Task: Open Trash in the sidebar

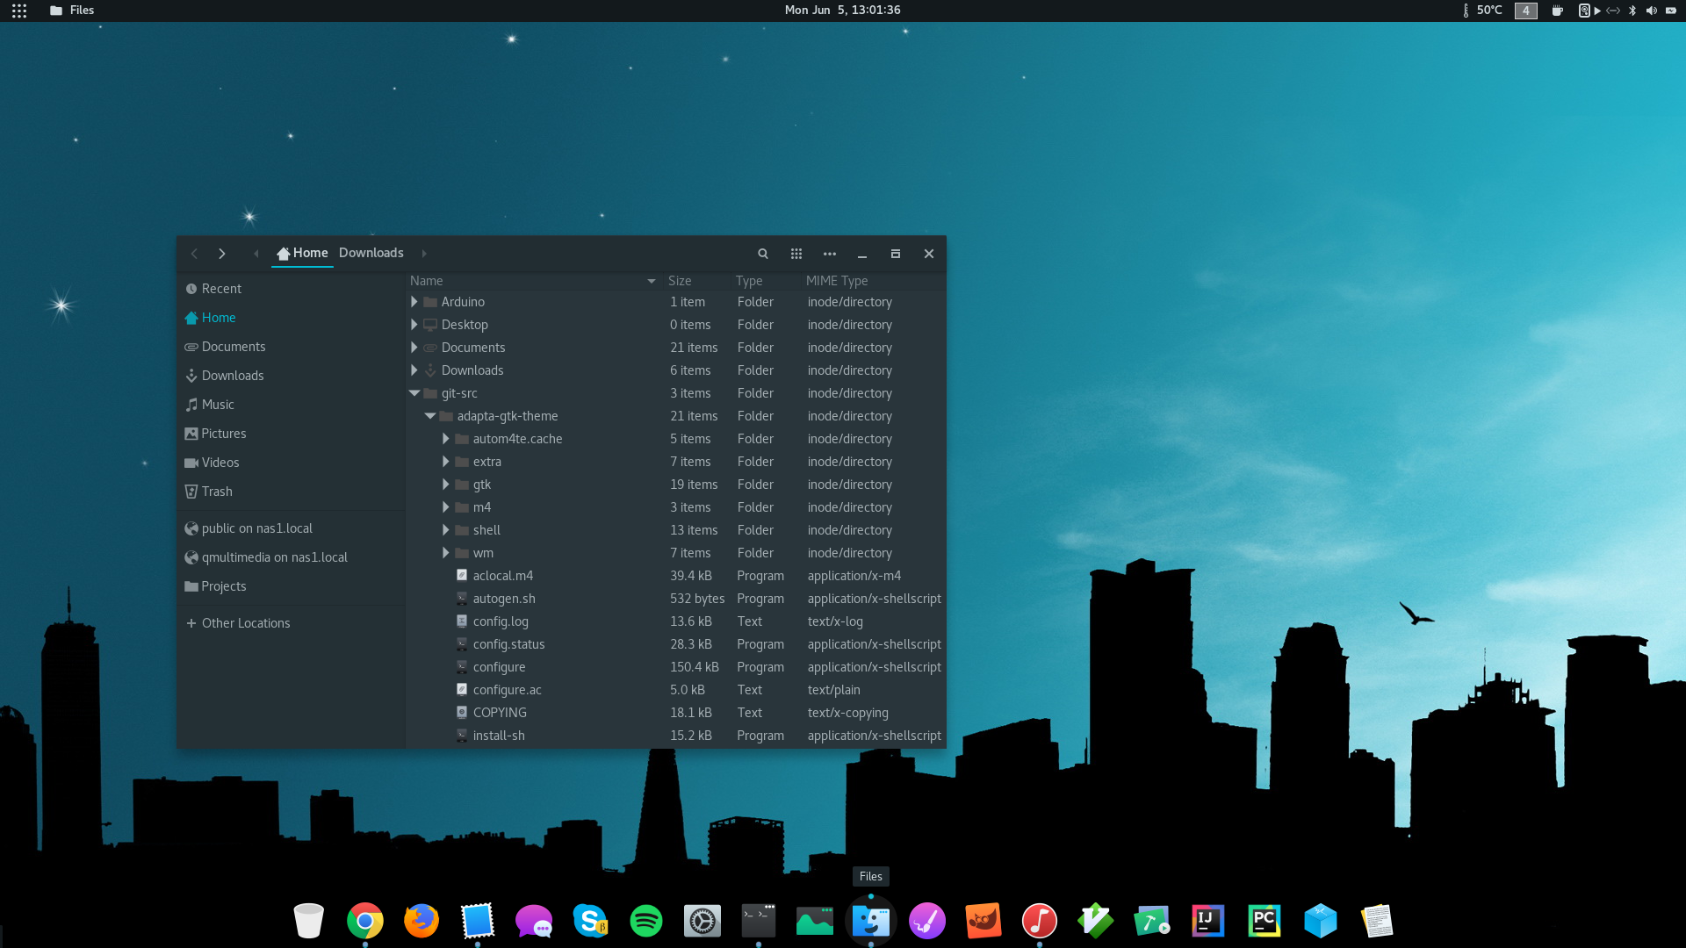Action: 216,492
